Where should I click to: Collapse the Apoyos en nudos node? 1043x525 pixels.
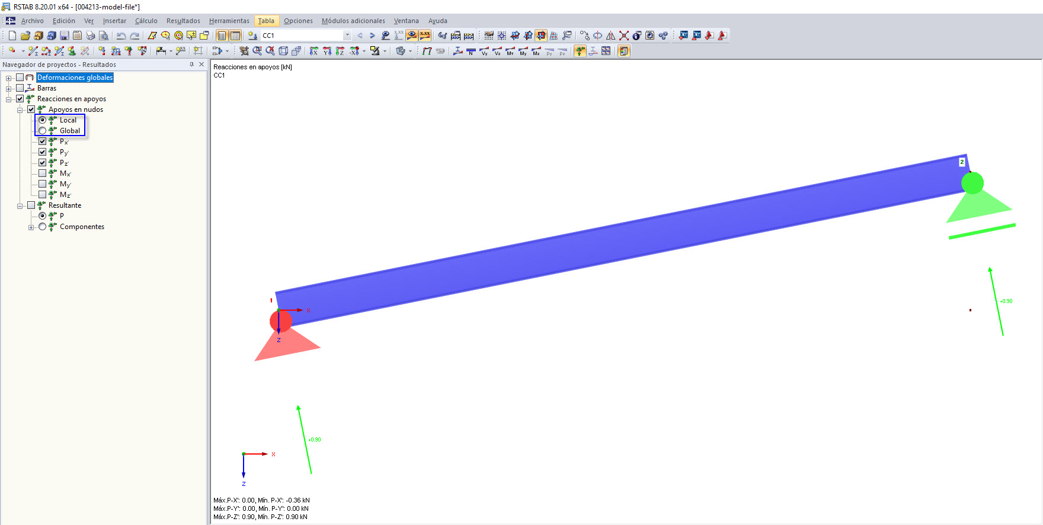tap(20, 110)
